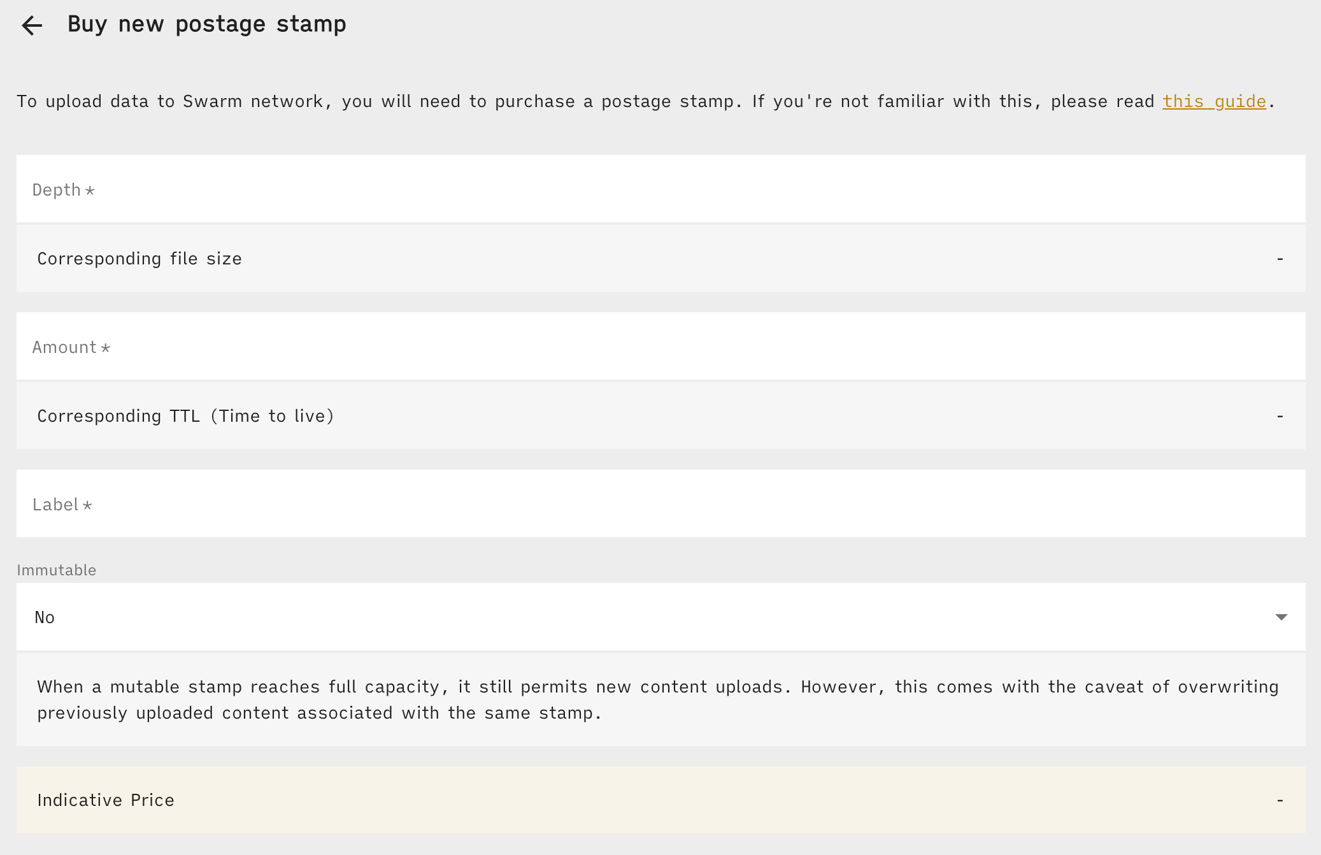Screen dimensions: 1321x855
Task: Click the back arrow icon
Action: point(32,25)
